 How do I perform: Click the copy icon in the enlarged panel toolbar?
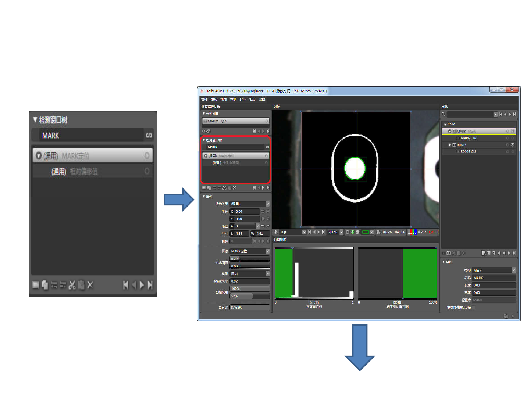point(45,285)
